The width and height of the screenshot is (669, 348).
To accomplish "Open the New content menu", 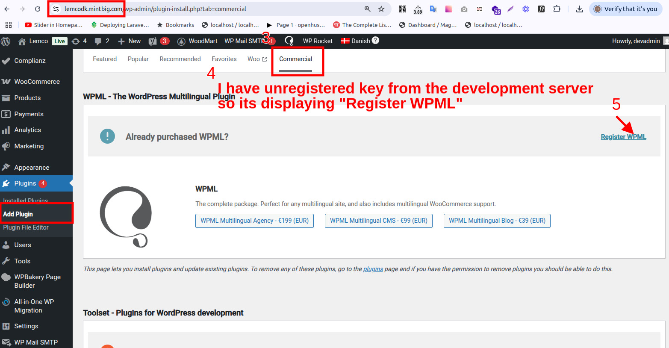I will tap(129, 41).
